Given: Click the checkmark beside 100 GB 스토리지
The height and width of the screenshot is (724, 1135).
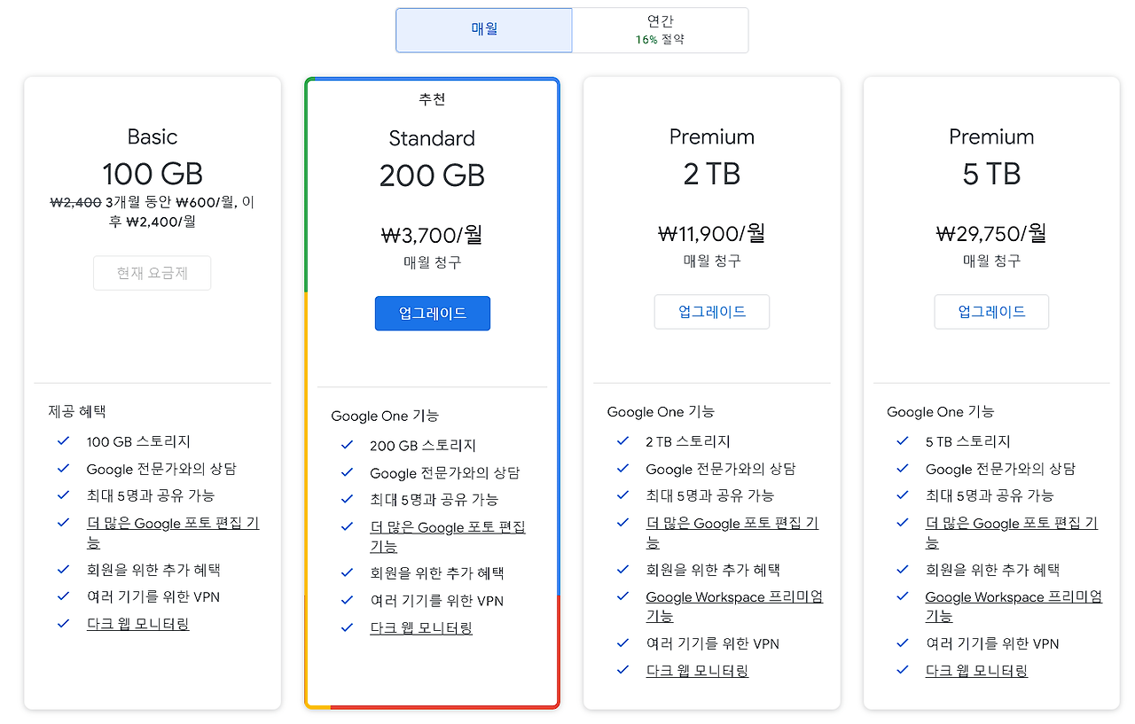Looking at the screenshot, I should 62,440.
